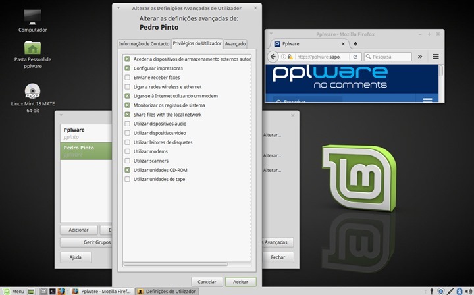Viewport: 474px width, 295px height.
Task: Click the horizontal scrollbar in the privileges list
Action: tap(176, 264)
